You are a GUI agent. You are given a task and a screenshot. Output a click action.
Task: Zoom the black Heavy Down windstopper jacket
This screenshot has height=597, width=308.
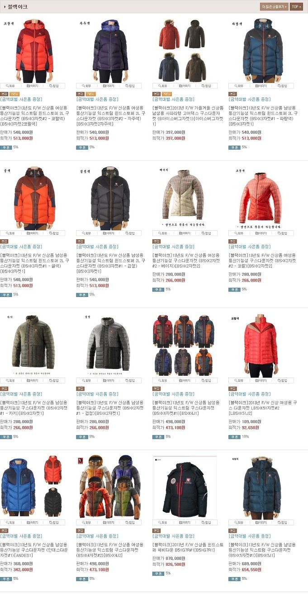tap(163, 522)
